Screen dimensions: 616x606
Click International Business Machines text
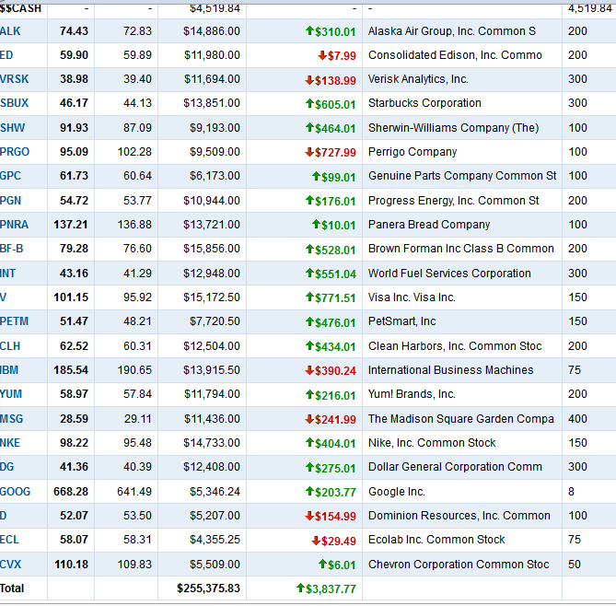pyautogui.click(x=450, y=370)
